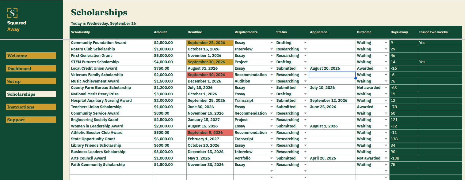Viewport: 465px width, 180px height.
Task: Open Requirements dropdown for State Opportunity Grant
Action: coord(272,139)
